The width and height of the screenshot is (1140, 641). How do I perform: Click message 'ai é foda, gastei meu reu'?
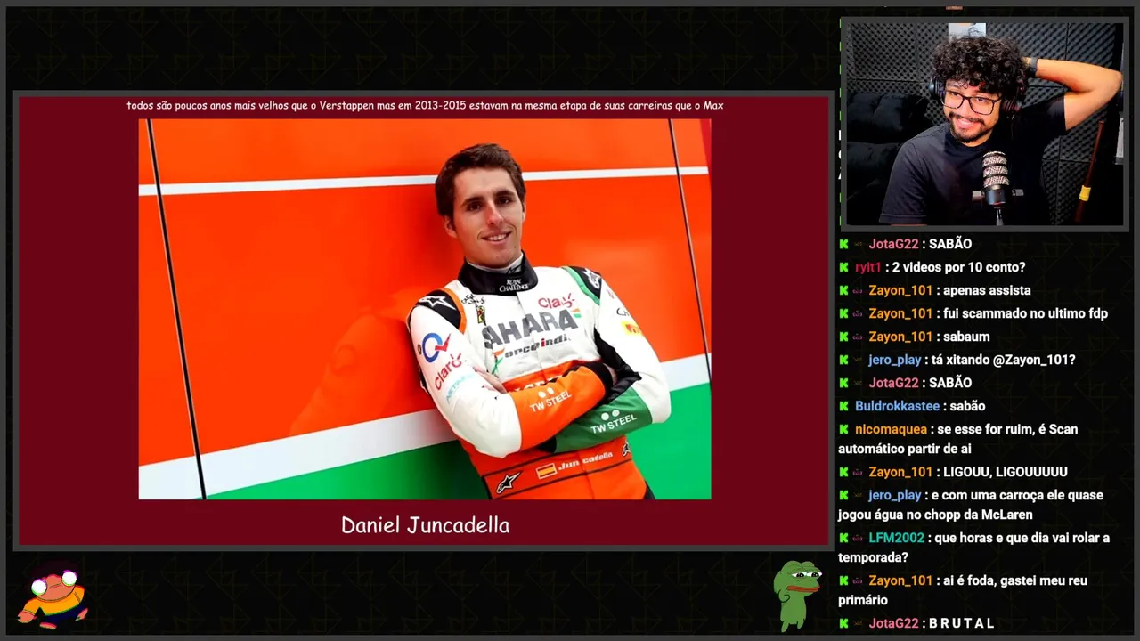coord(1015,580)
